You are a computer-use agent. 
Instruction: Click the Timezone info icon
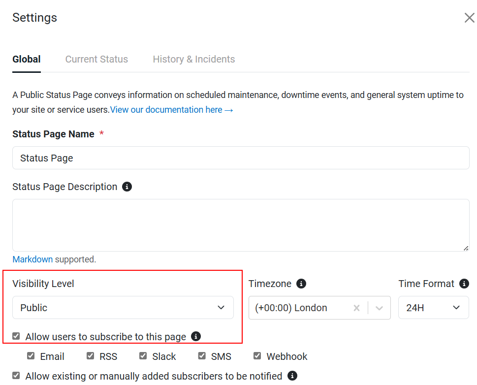coord(301,284)
